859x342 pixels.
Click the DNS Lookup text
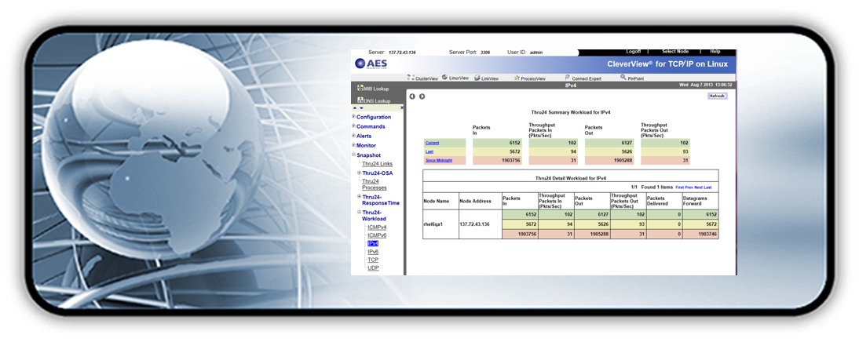point(378,101)
